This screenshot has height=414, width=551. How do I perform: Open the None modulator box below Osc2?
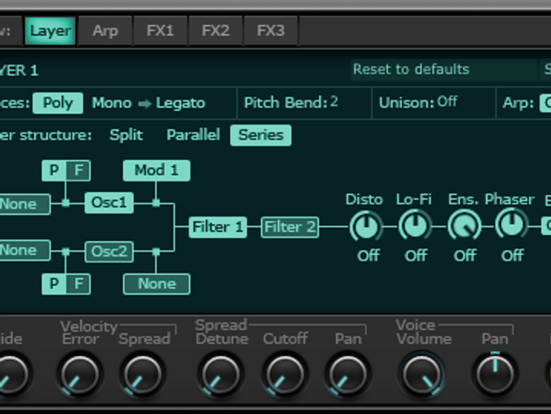pyautogui.click(x=157, y=284)
